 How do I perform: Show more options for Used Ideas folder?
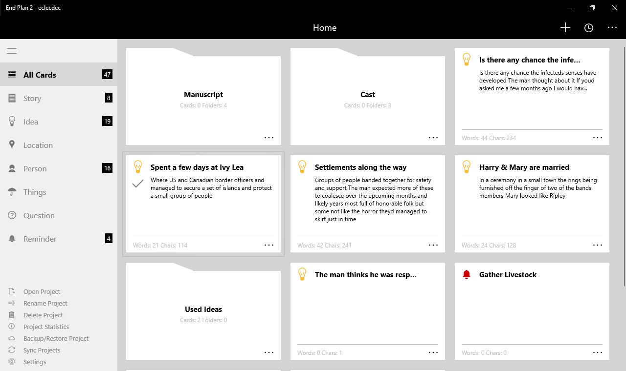269,352
